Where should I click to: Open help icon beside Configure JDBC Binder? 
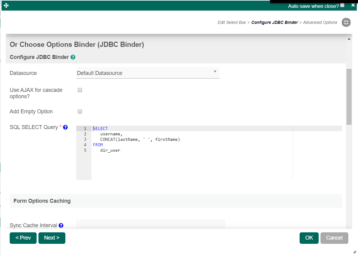73,57
